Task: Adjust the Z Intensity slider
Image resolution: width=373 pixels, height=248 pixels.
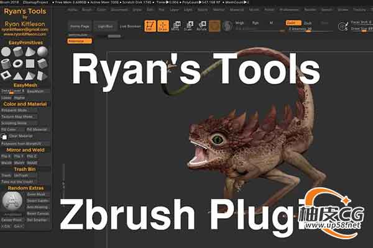Action: 300,29
